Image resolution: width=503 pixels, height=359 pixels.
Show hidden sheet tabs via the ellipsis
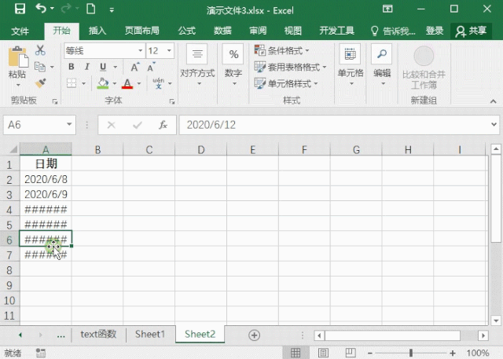(61, 335)
